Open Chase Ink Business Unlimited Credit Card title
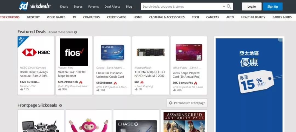The height and width of the screenshot is (132, 296). 110,75
